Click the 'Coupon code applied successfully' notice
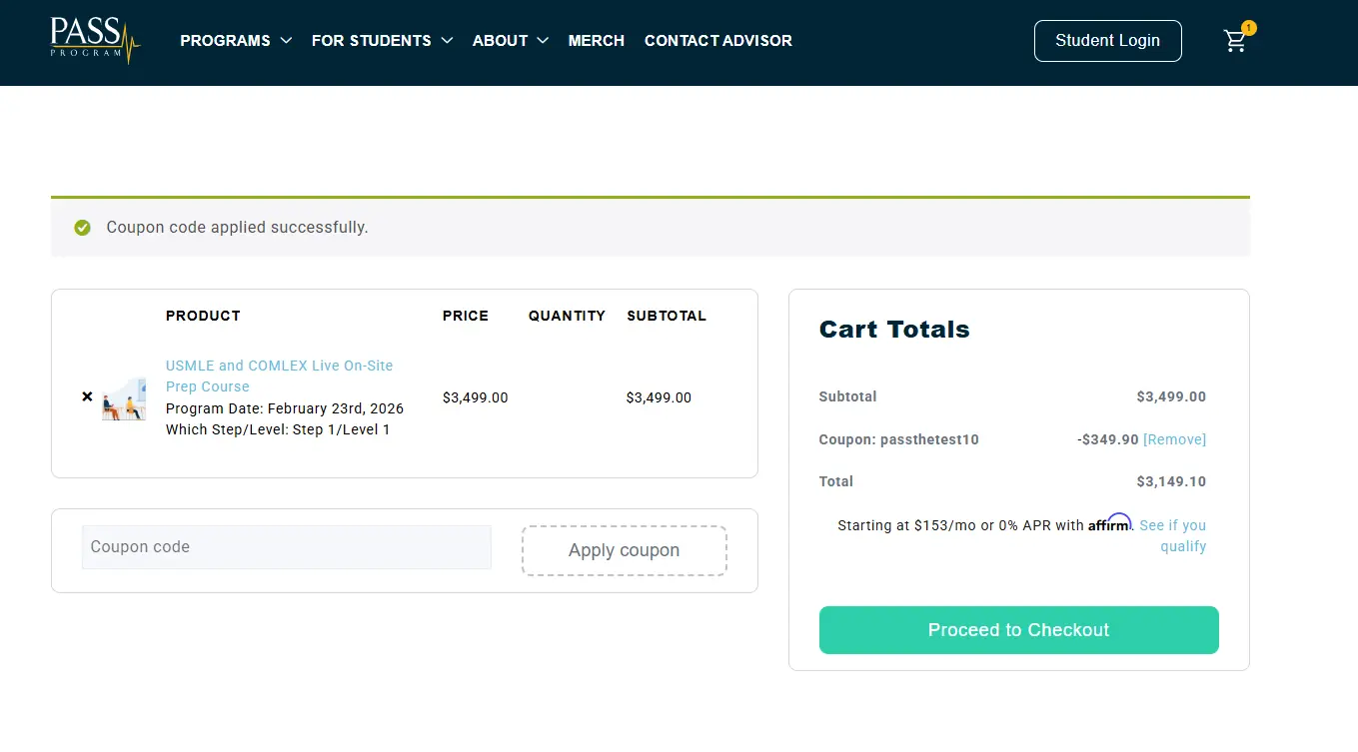 tap(237, 228)
